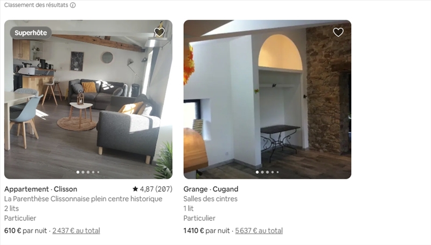Click the star rating 4,87 (207)
Screen dimensions: 431x245
coord(152,189)
